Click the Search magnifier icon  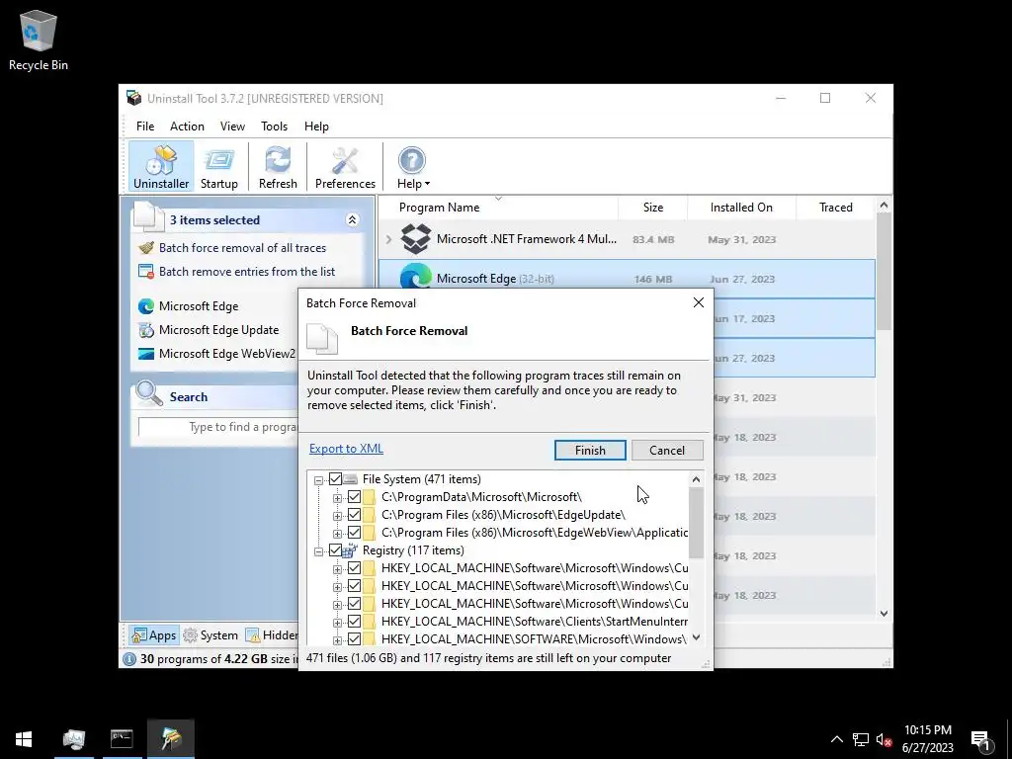pos(149,393)
